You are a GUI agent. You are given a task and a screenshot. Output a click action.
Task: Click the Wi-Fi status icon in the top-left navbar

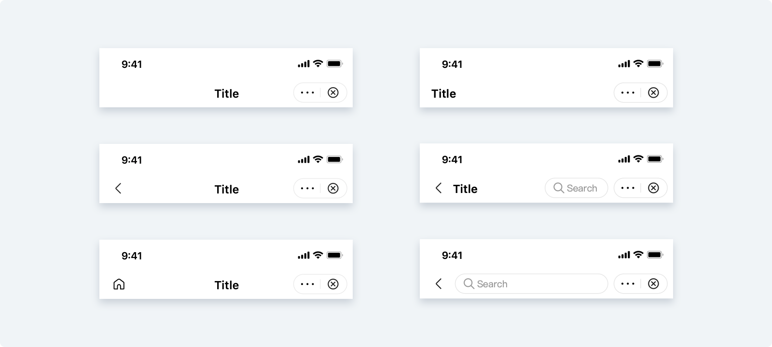[x=318, y=64]
